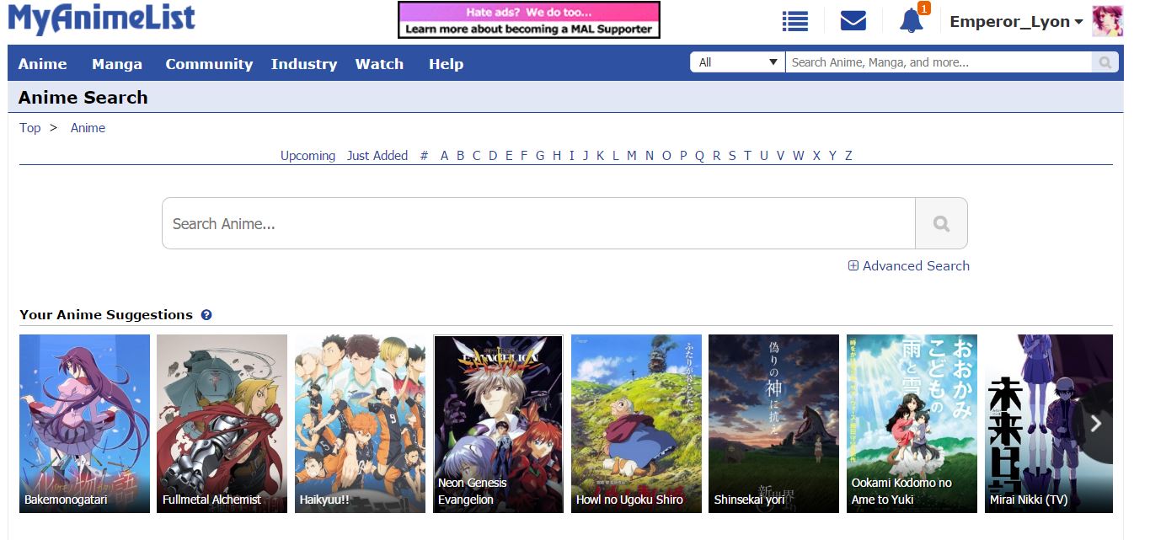Filter anime by letter S
1150x540 pixels.
732,156
